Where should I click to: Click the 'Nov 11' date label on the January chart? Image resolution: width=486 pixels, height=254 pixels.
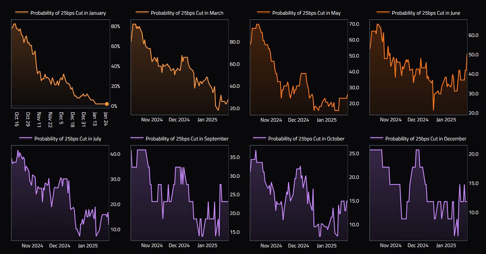(x=39, y=119)
